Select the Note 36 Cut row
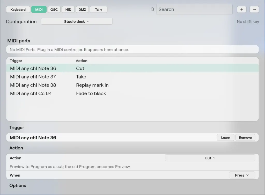 132,68
